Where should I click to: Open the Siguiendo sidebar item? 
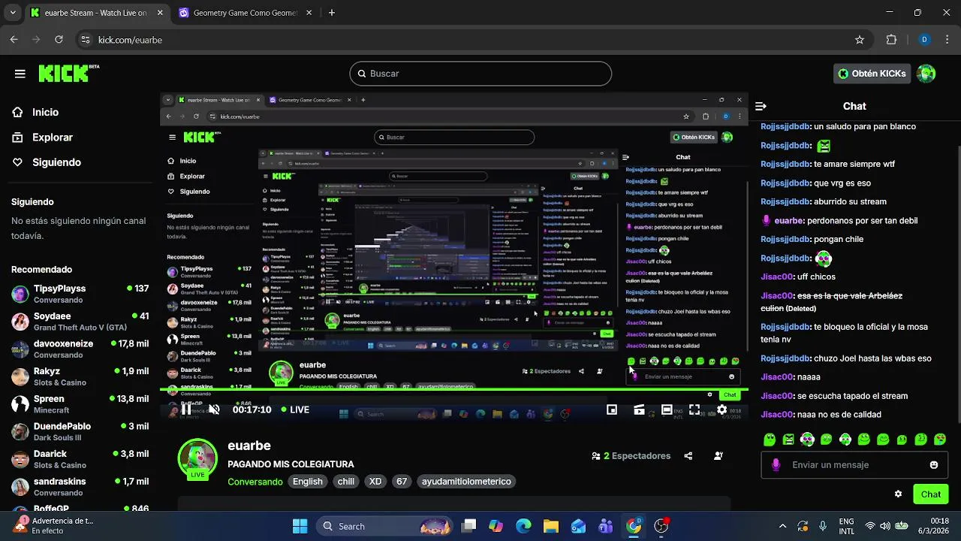pos(56,162)
